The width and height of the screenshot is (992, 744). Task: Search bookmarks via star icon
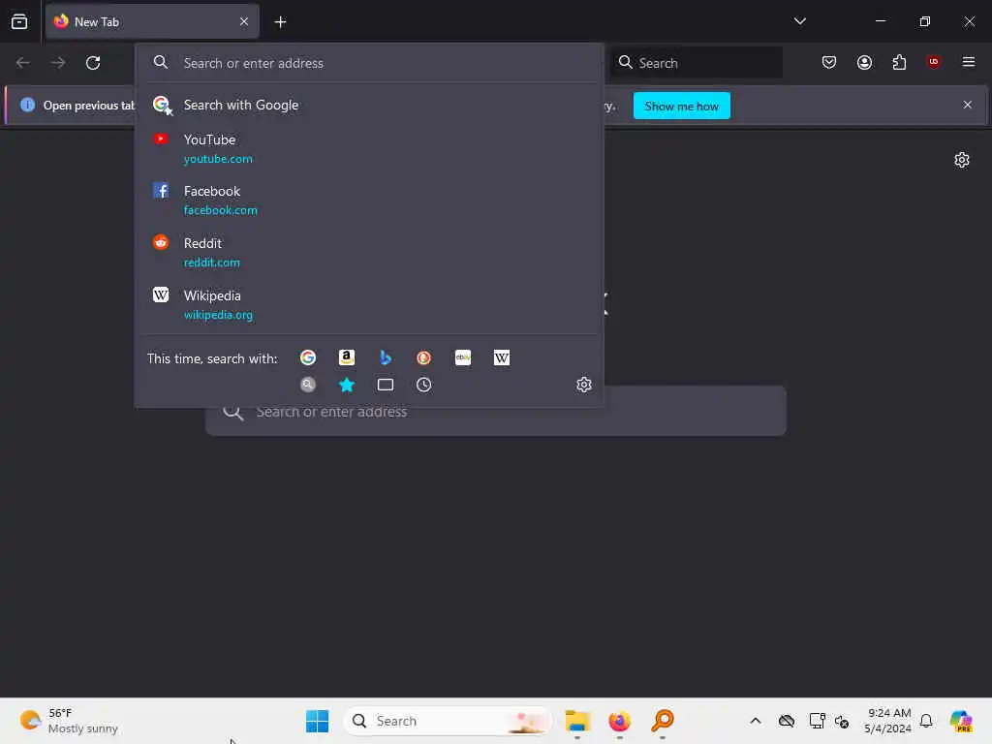click(347, 385)
